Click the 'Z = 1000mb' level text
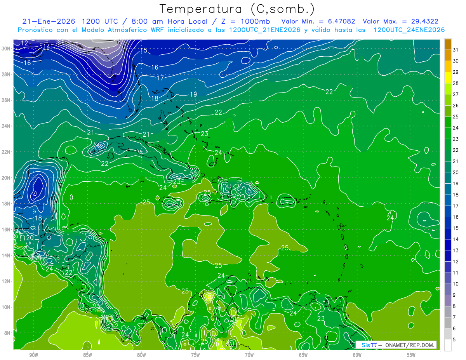The width and height of the screenshot is (466, 360). (245, 22)
